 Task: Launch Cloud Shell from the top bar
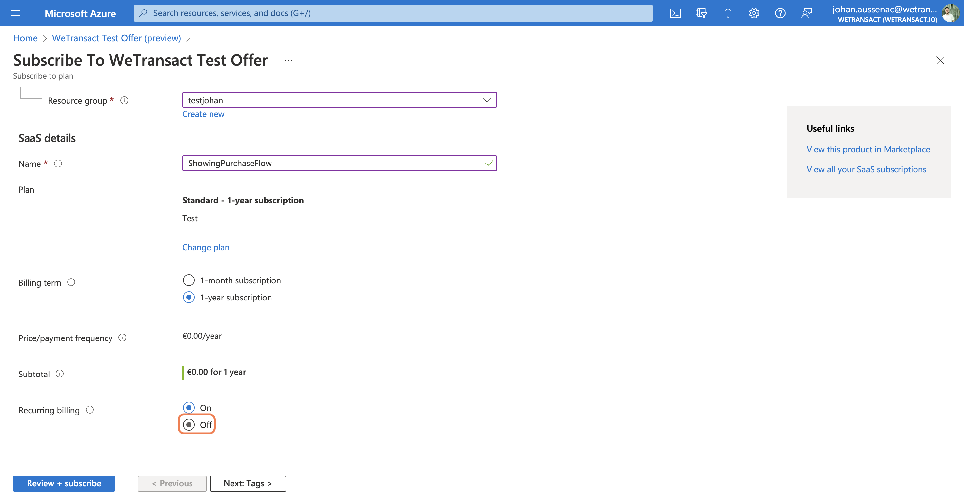[x=675, y=13]
